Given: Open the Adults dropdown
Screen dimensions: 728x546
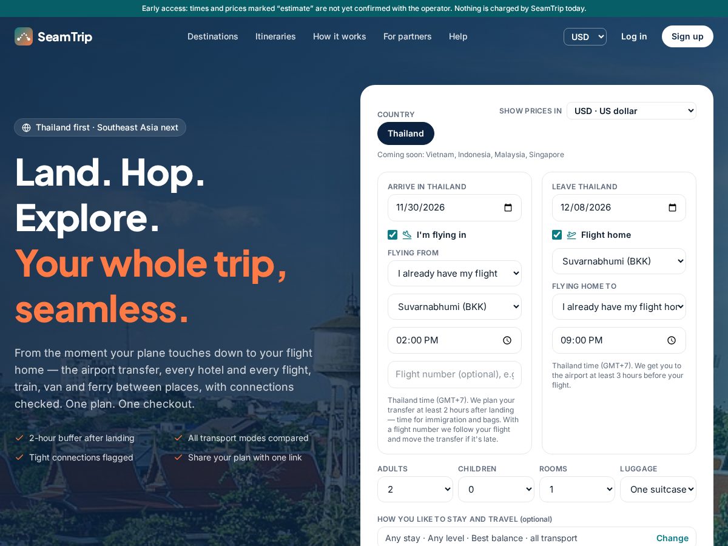Looking at the screenshot, I should [x=415, y=490].
